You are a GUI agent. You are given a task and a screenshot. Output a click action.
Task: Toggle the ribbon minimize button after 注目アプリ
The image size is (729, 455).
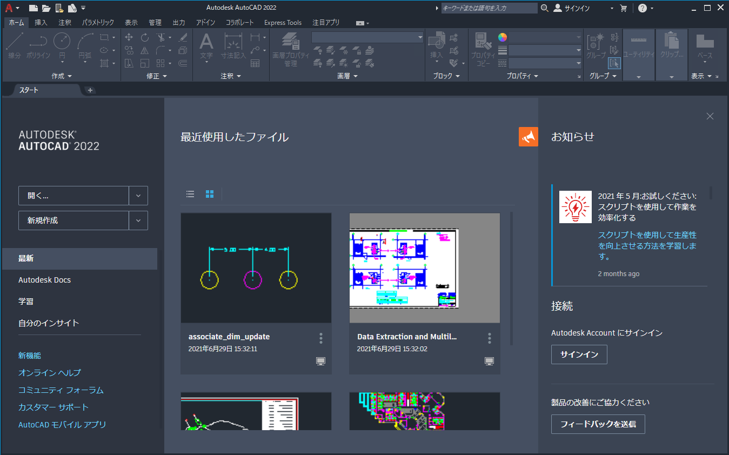click(360, 23)
